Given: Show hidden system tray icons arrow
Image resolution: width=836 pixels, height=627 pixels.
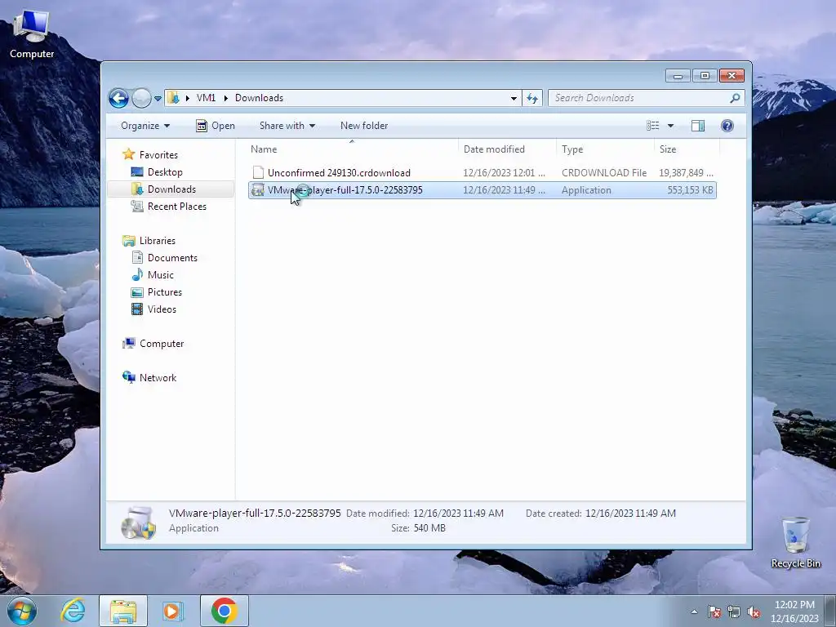Looking at the screenshot, I should (694, 611).
